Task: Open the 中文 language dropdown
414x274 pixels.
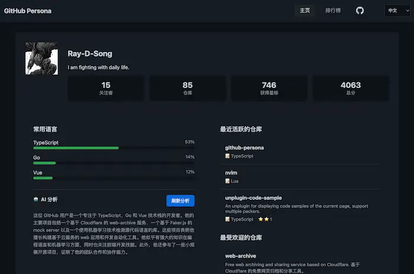Action: (395, 11)
